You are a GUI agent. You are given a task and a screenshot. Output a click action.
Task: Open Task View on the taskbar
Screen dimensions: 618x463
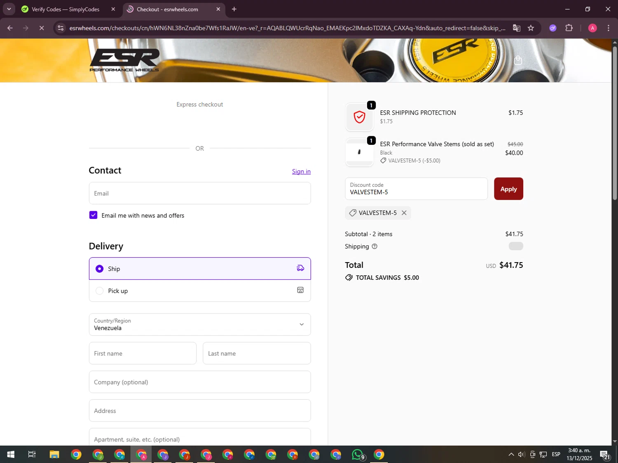click(x=32, y=454)
